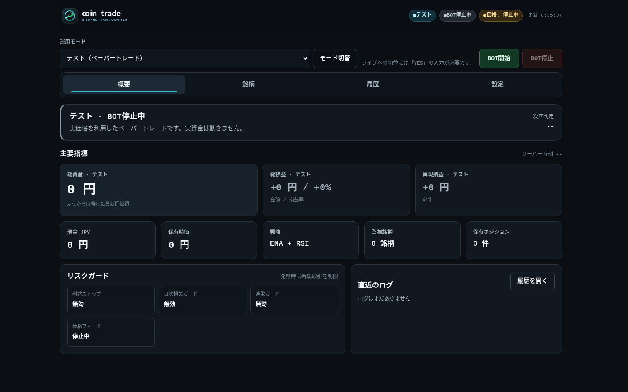Click the リスクガード heading
This screenshot has height=392, width=628.
[x=88, y=276]
